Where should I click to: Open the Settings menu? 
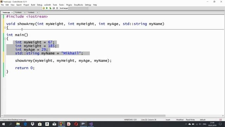[88, 5]
